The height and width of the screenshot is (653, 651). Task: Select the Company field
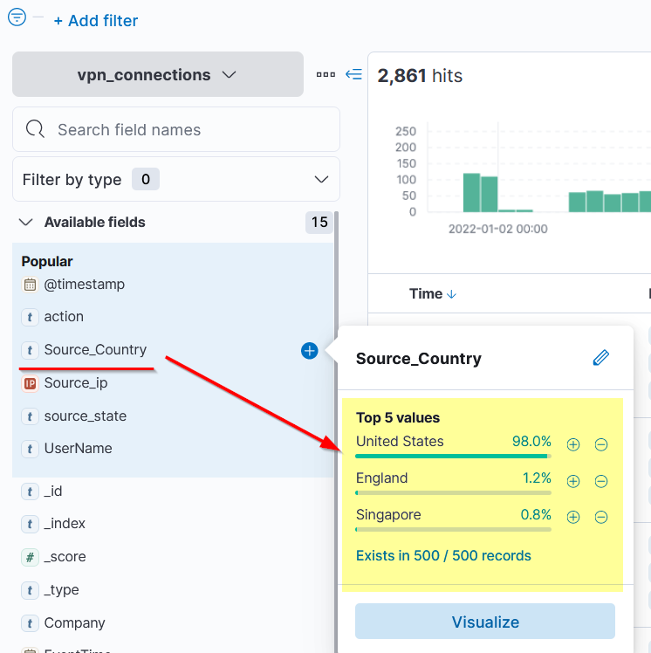74,623
